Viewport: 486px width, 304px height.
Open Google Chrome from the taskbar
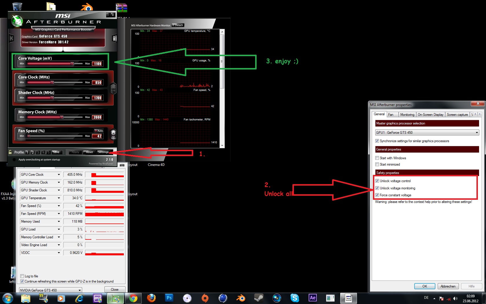(133, 298)
